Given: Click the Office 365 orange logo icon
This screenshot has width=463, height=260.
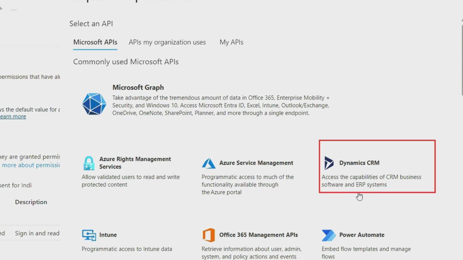Looking at the screenshot, I should [x=209, y=235].
